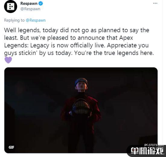
Task: Click the gray @Respawn handle below name
Action: click(30, 9)
